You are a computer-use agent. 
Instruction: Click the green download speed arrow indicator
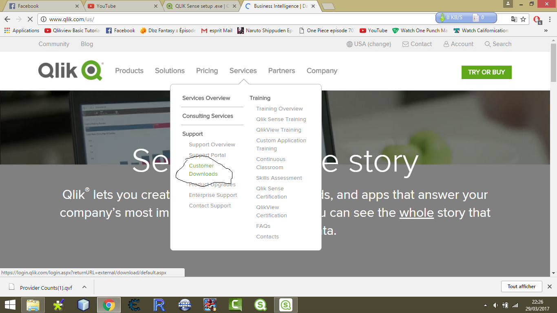442,18
